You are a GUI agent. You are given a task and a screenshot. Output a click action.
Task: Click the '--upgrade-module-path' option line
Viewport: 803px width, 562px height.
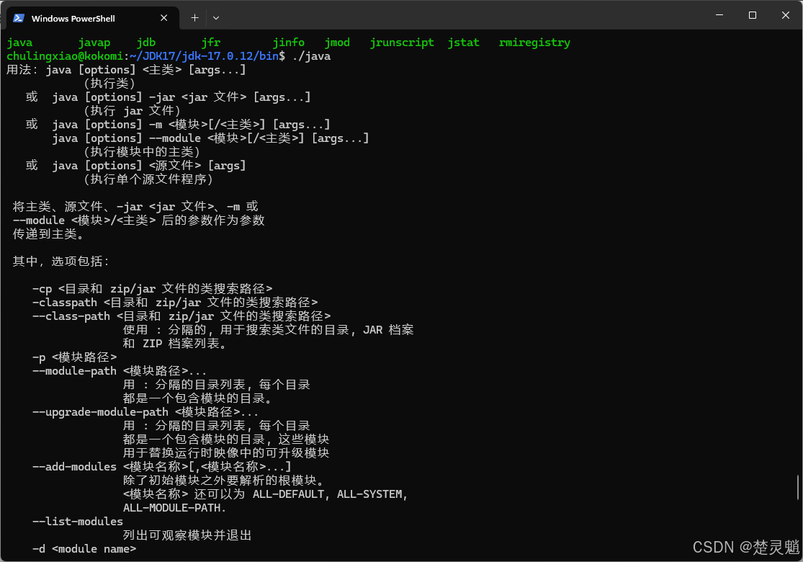tap(145, 412)
